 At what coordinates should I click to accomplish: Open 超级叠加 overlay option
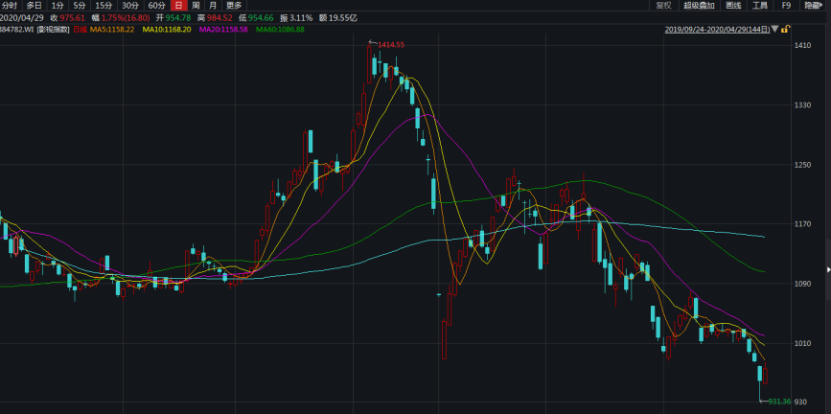tap(699, 6)
